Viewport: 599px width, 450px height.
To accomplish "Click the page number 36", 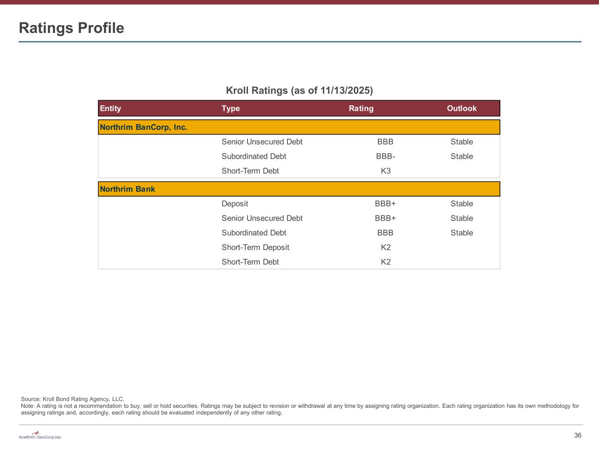I will tap(577, 435).
